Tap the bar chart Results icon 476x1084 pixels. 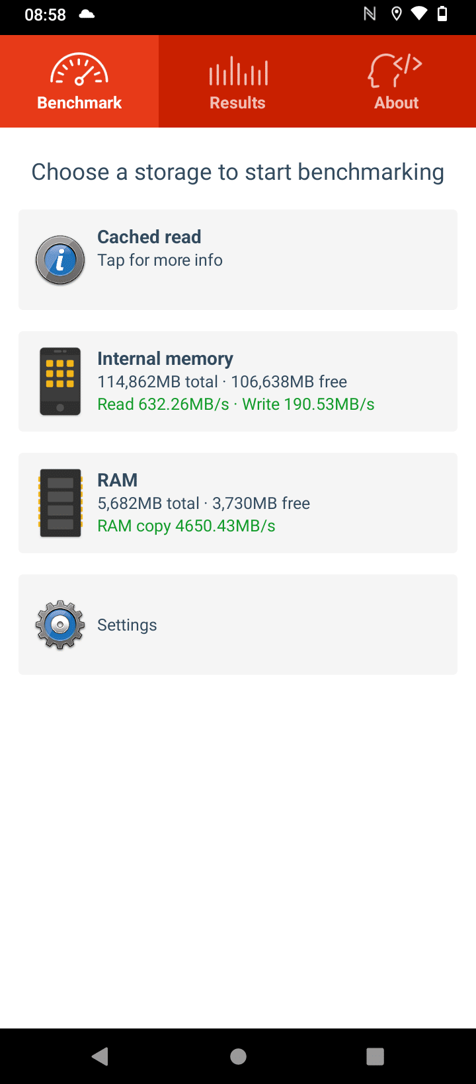[x=238, y=71]
